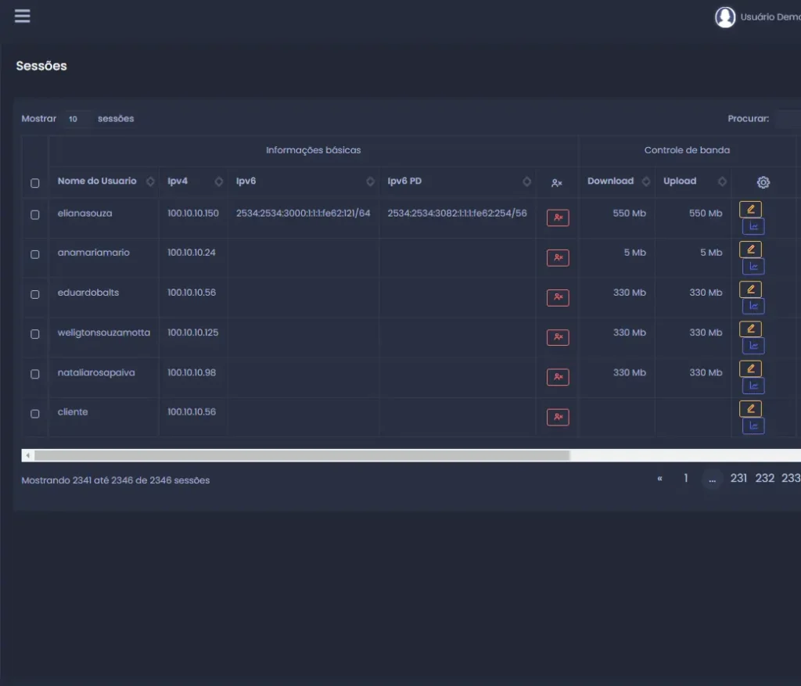Click the gear settings icon in table header
This screenshot has width=801, height=686.
click(763, 182)
